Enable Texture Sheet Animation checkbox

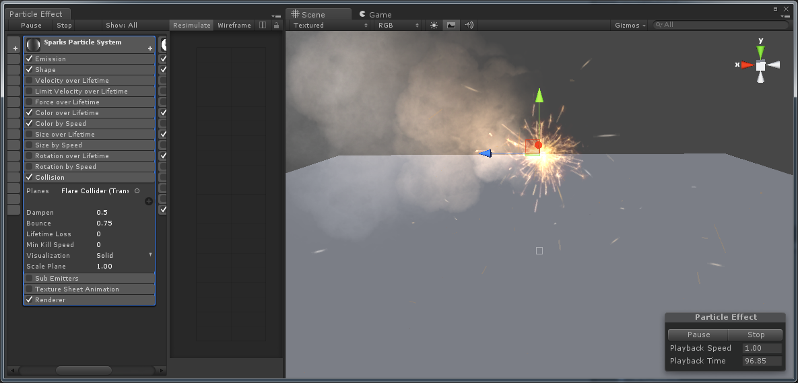(x=30, y=289)
